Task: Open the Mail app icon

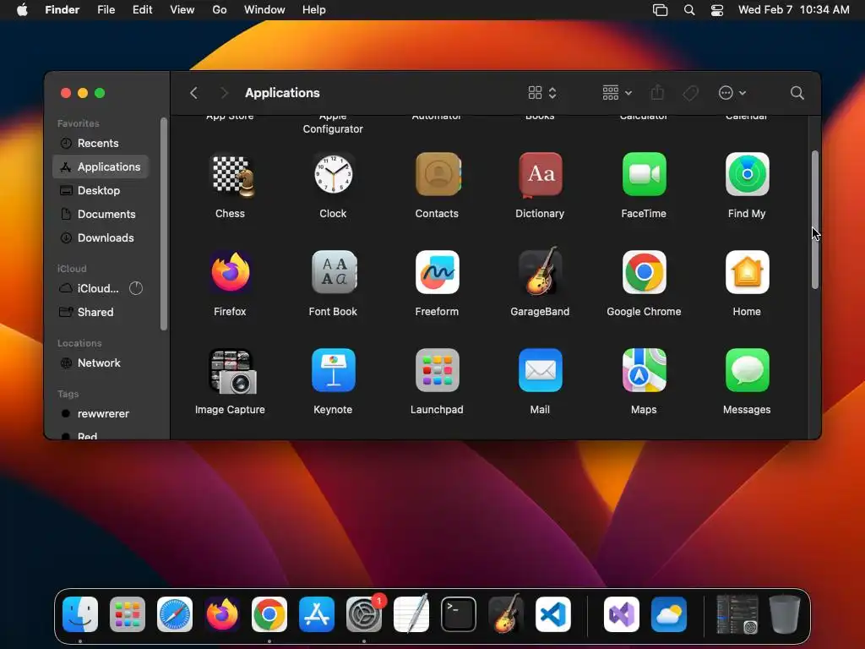Action: click(540, 370)
